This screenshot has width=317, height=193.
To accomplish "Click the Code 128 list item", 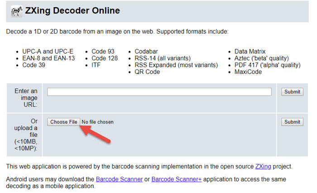I will [105, 58].
